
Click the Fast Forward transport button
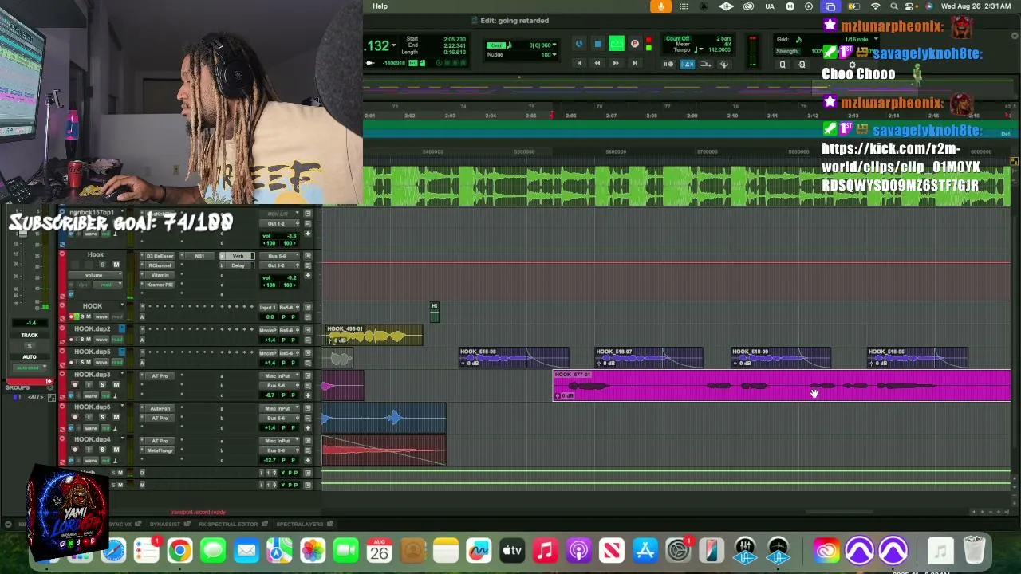tap(616, 63)
